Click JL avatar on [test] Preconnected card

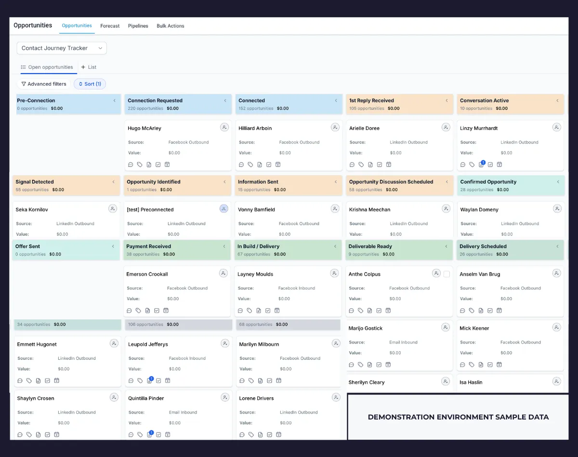coord(223,209)
